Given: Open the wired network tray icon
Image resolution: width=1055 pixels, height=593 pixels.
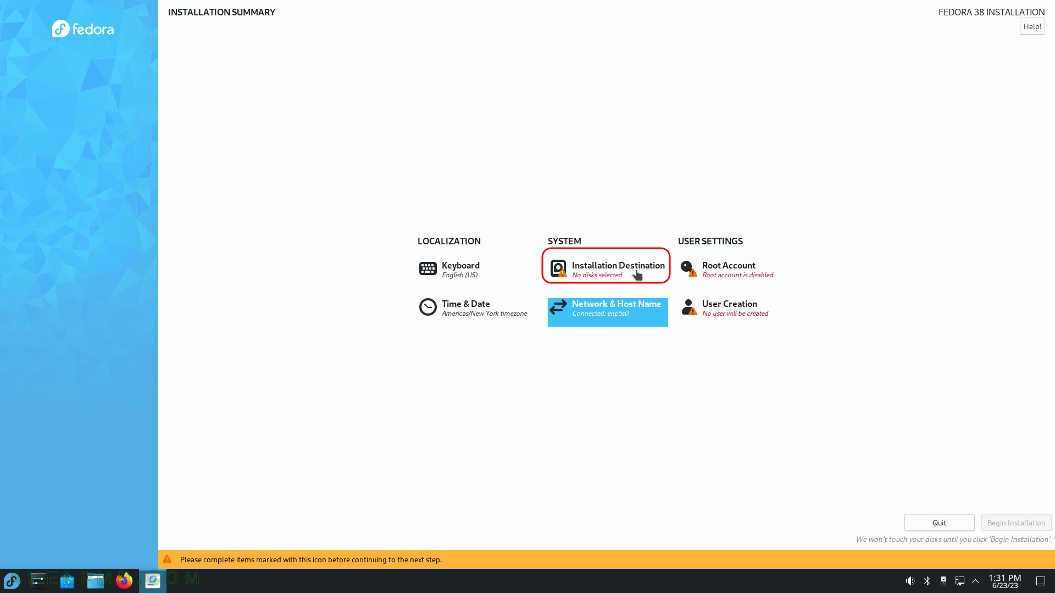Looking at the screenshot, I should pos(960,581).
